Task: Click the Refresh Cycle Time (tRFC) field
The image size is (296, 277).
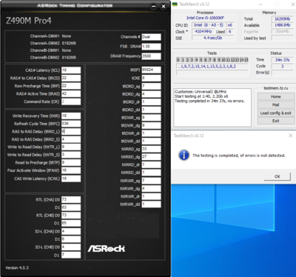Action: click(71, 124)
